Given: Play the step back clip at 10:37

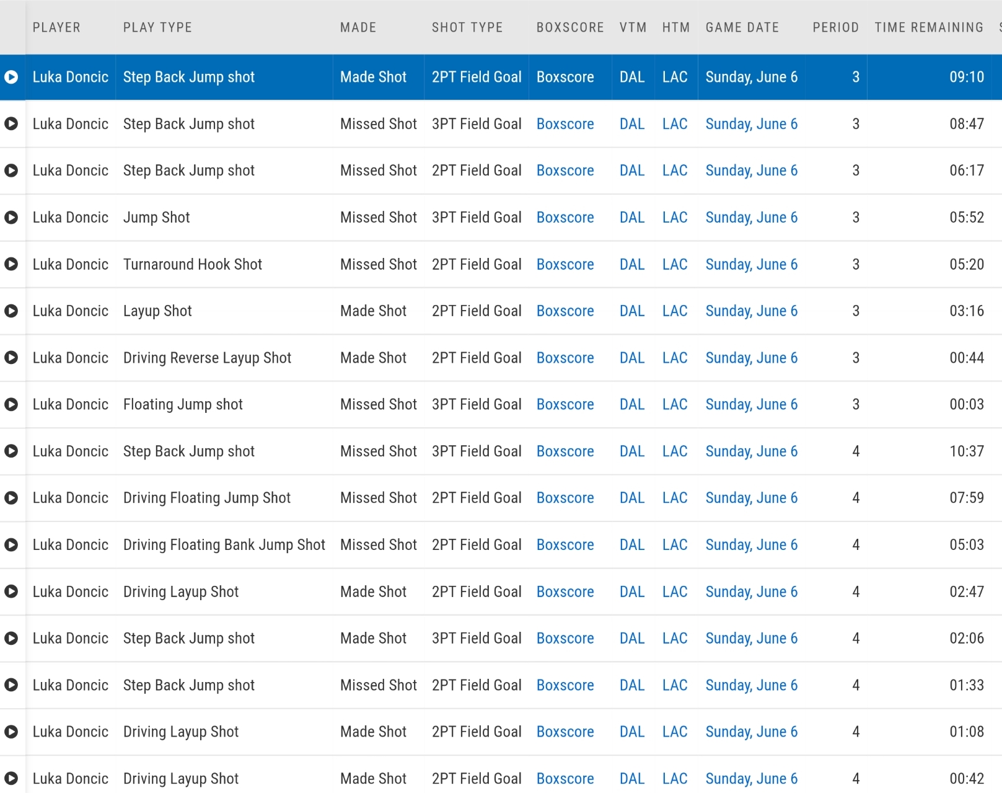Looking at the screenshot, I should (11, 451).
